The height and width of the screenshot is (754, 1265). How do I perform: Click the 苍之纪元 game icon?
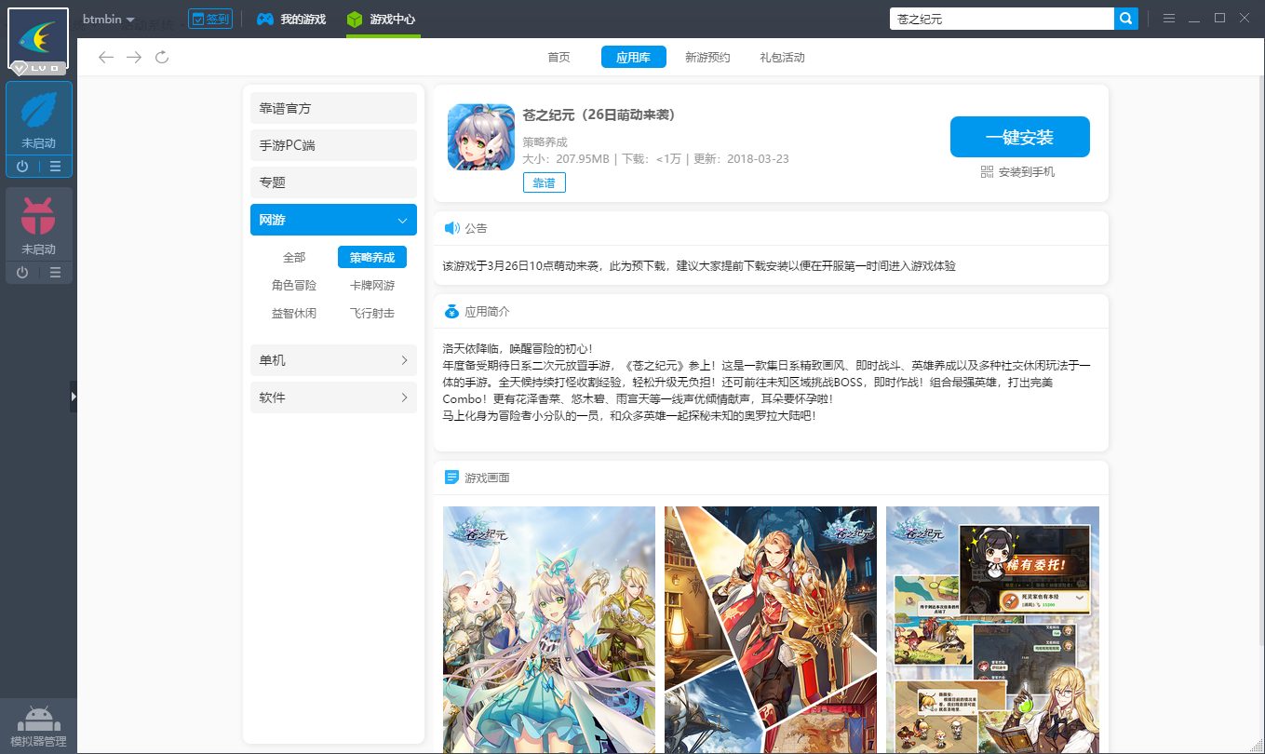pyautogui.click(x=481, y=137)
